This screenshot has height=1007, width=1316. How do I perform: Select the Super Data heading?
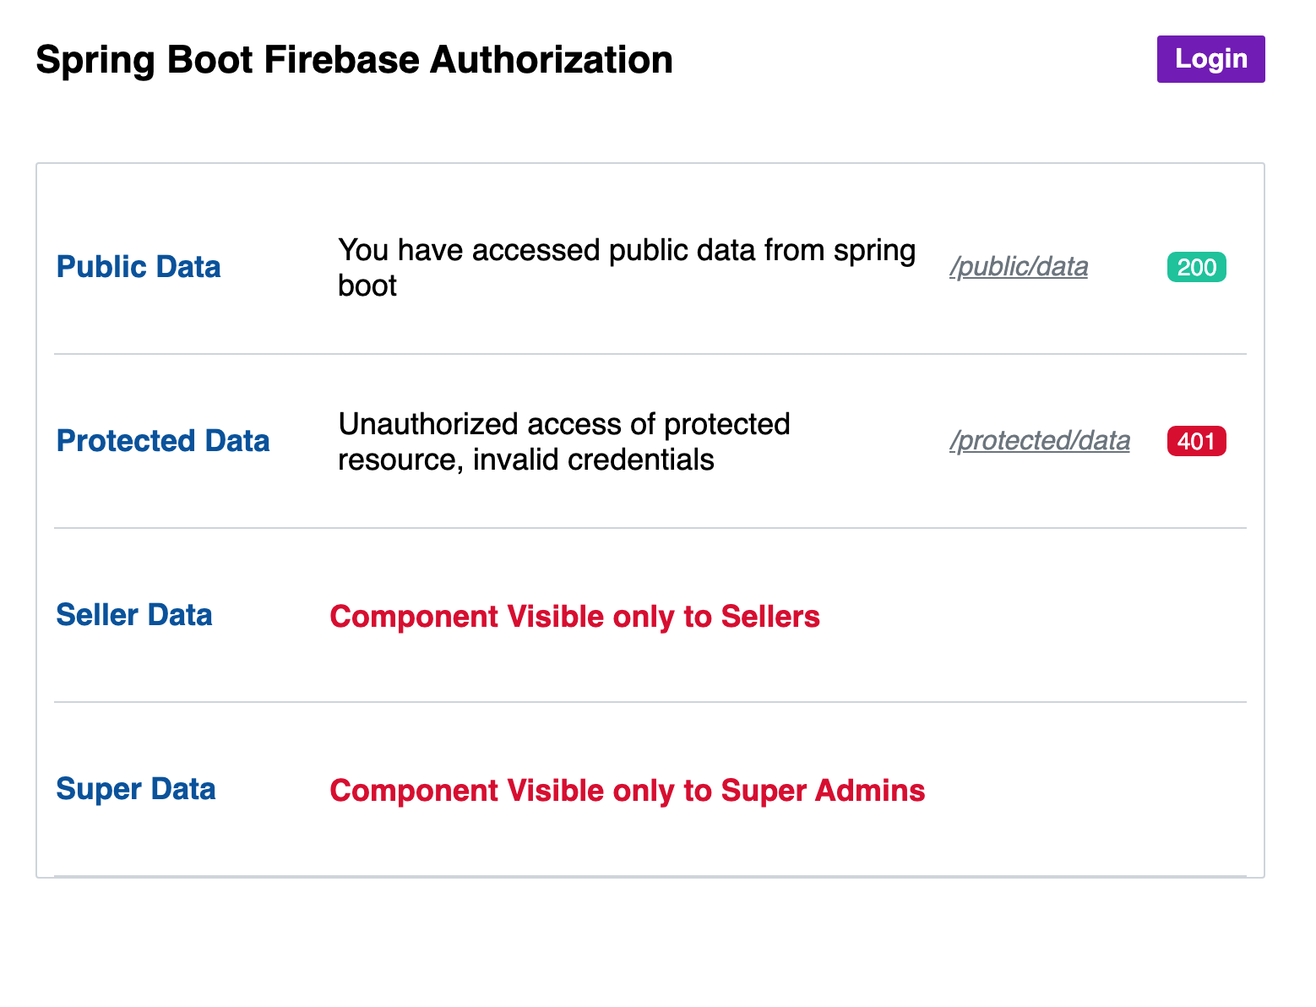[136, 789]
